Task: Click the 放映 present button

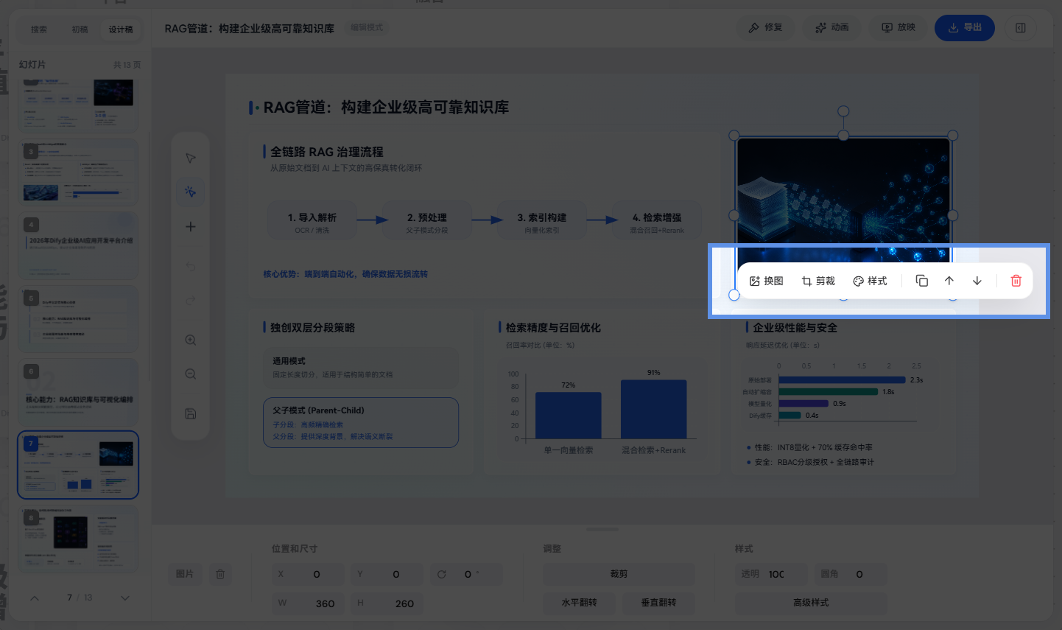Action: click(x=899, y=28)
